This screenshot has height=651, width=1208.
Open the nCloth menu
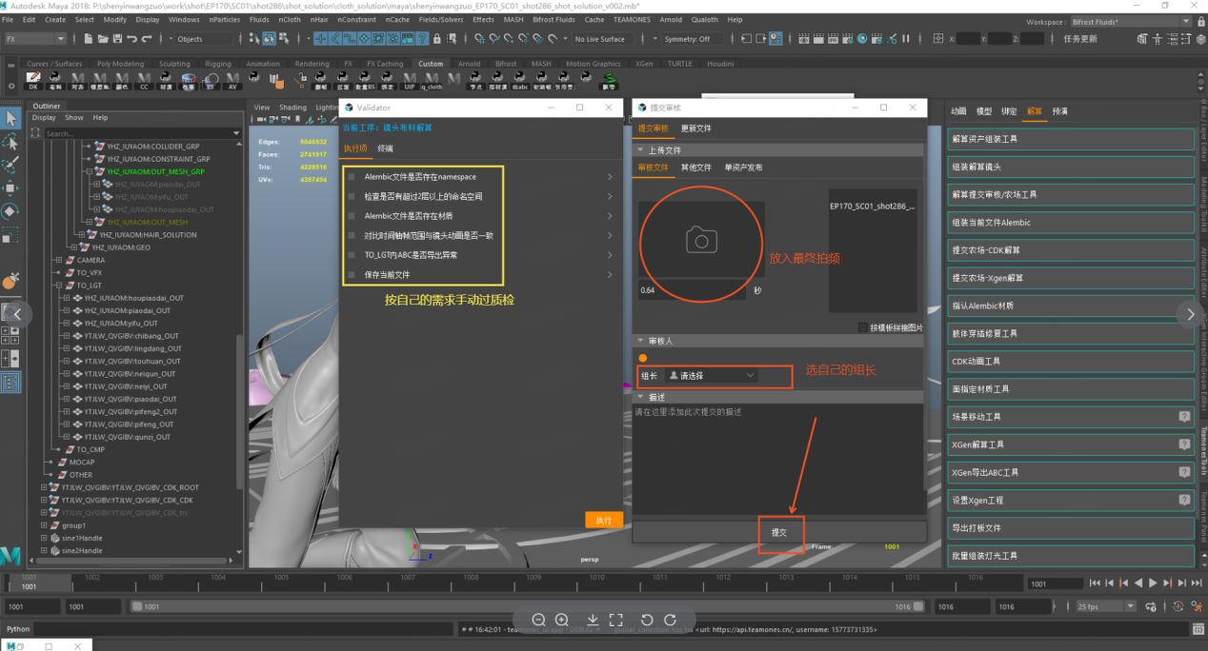coord(290,19)
